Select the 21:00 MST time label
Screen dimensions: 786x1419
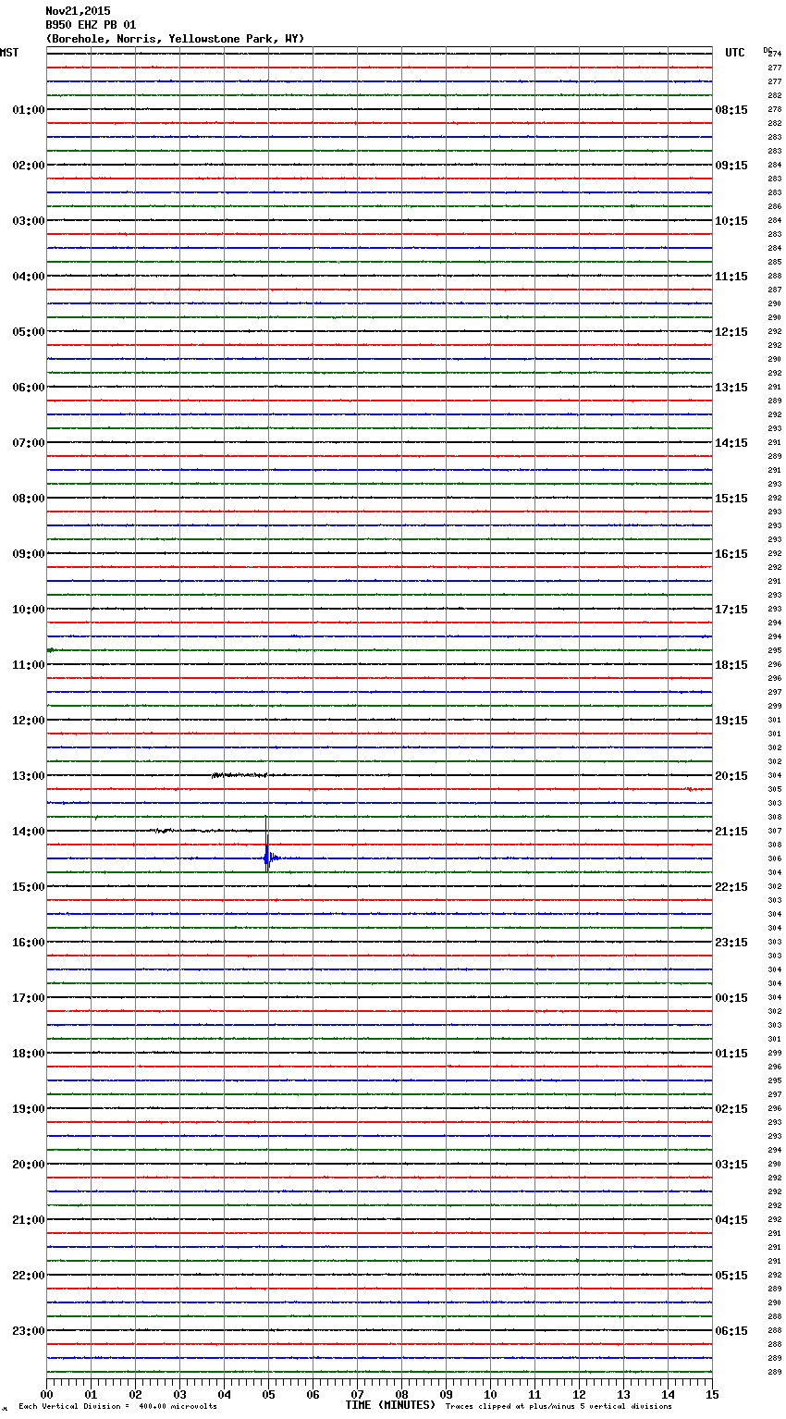[x=29, y=1220]
